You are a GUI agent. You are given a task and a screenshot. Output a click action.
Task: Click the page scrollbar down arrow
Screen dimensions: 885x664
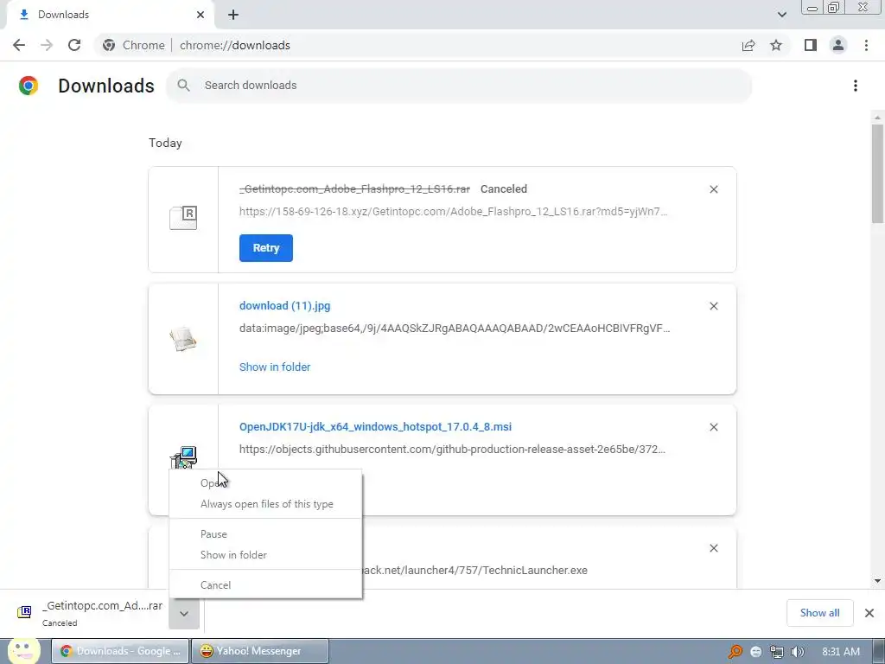tap(877, 581)
